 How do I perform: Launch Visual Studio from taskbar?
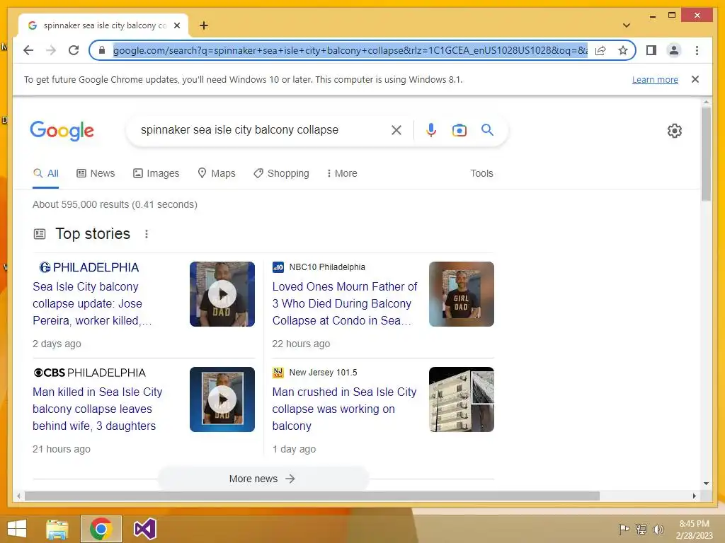point(144,529)
